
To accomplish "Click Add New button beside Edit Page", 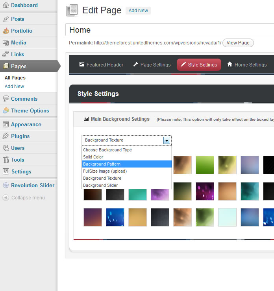I will tap(138, 11).
